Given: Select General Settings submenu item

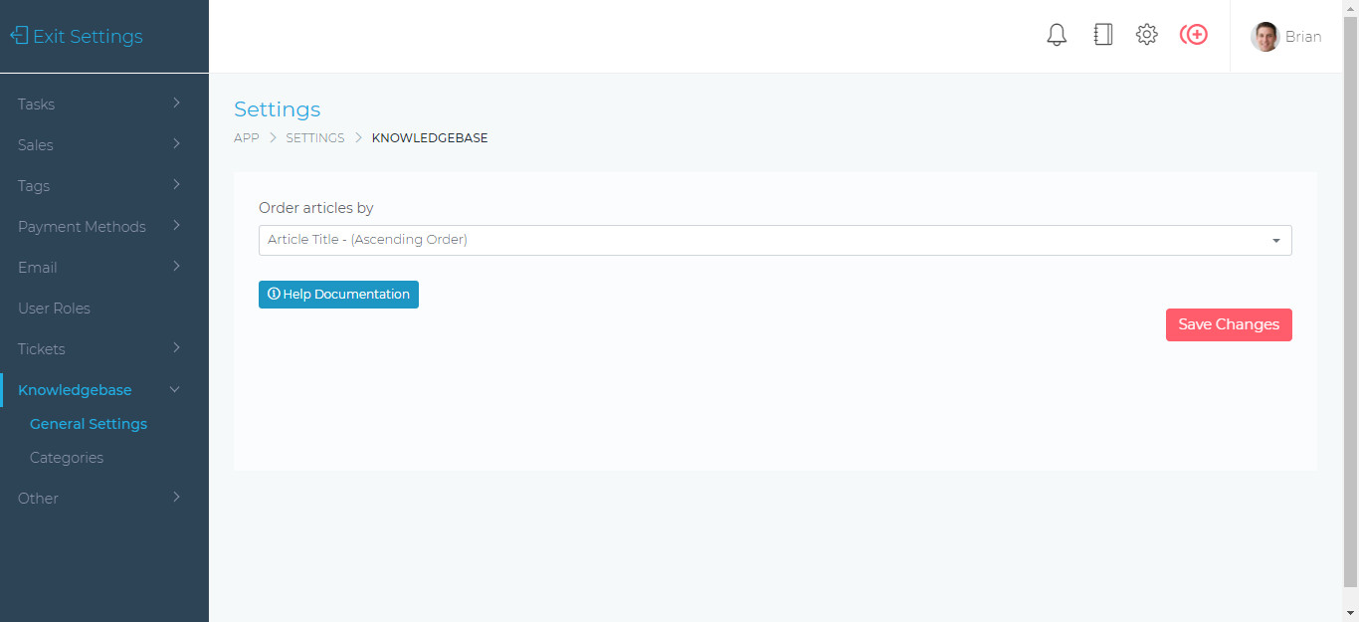Looking at the screenshot, I should [x=89, y=424].
